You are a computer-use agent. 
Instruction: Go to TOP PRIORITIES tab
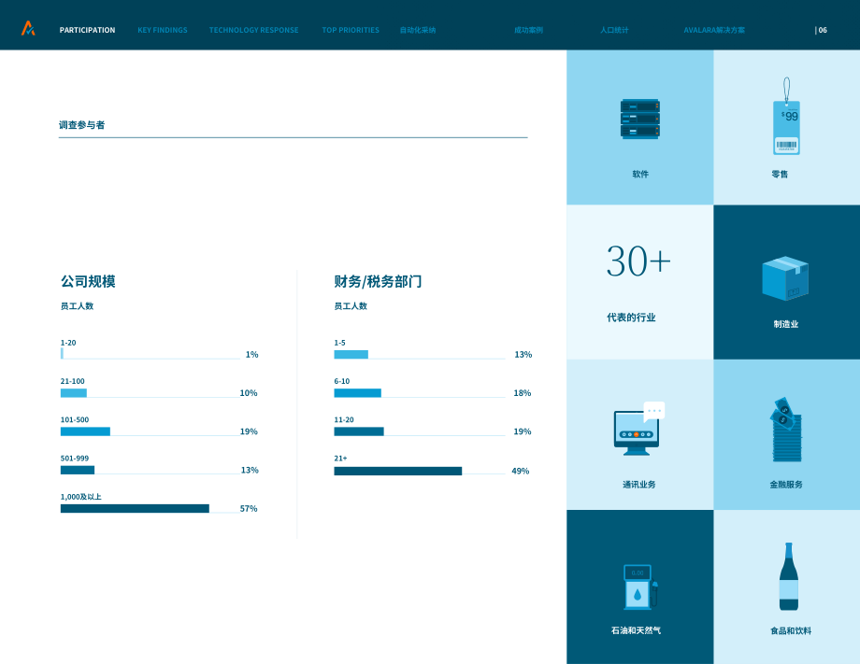pyautogui.click(x=351, y=30)
